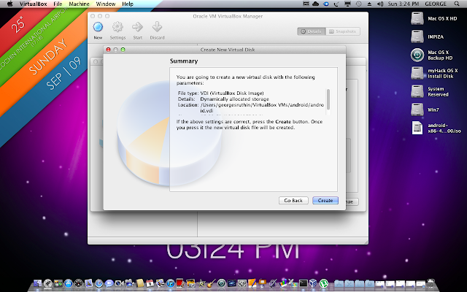Open Terminal from the Dock
This screenshot has width=467, height=292.
point(304,283)
